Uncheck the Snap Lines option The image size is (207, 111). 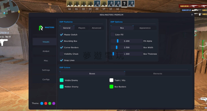pos(61,60)
